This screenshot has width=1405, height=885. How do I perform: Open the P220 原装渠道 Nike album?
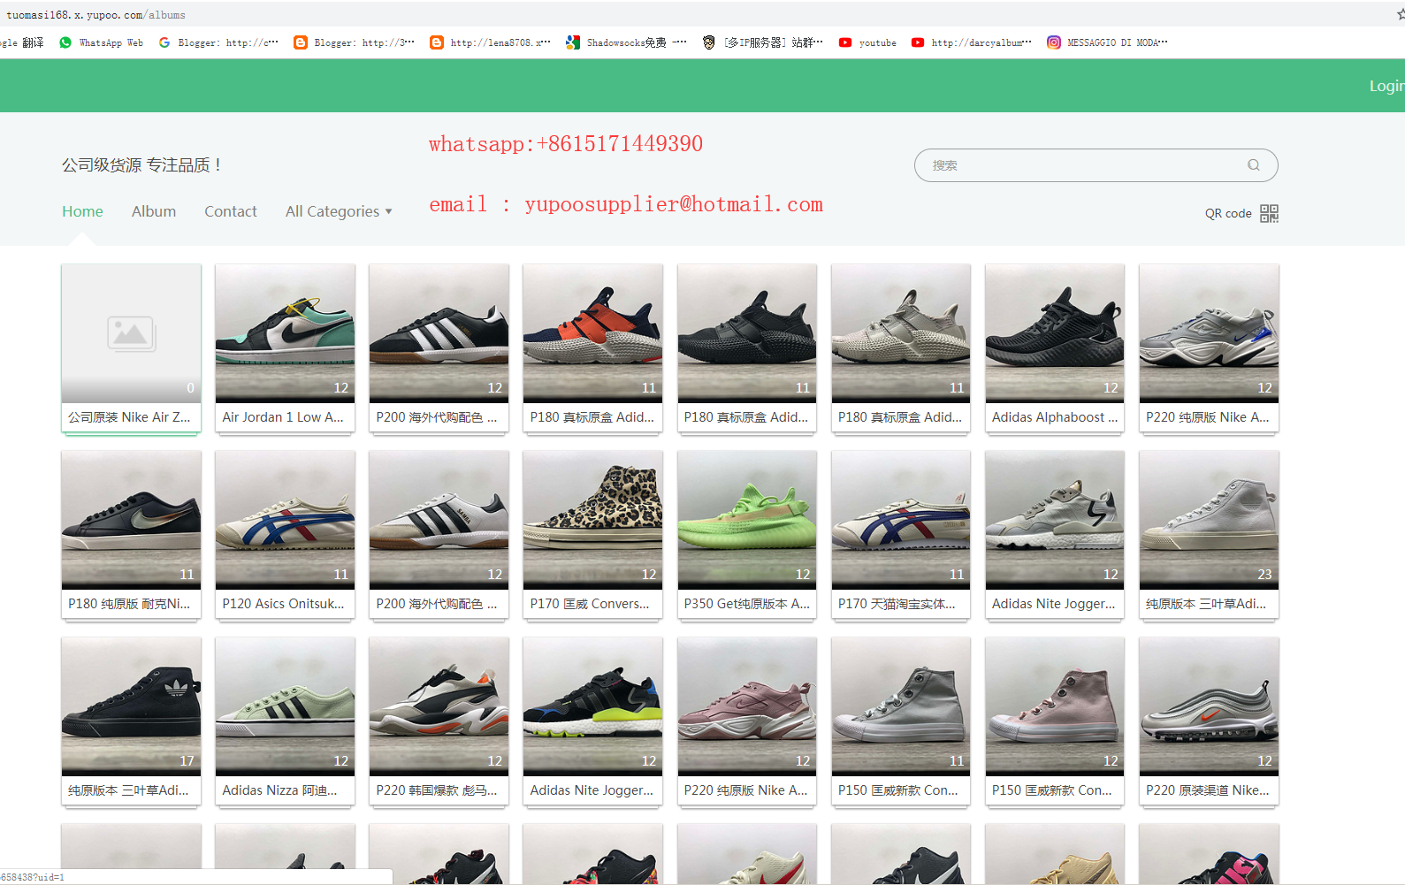coord(1209,721)
